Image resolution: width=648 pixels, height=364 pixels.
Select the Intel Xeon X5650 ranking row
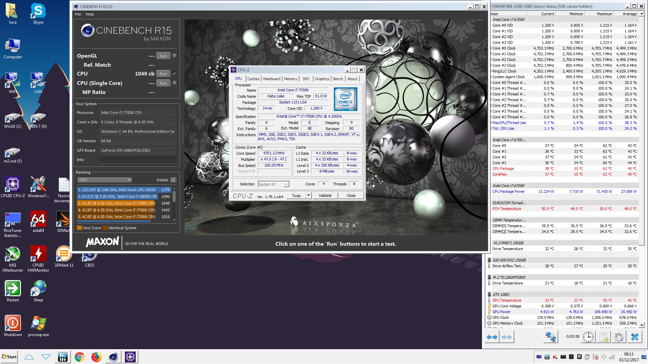click(x=124, y=190)
